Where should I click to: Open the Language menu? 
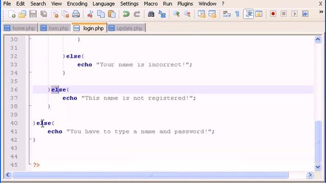[x=103, y=4]
